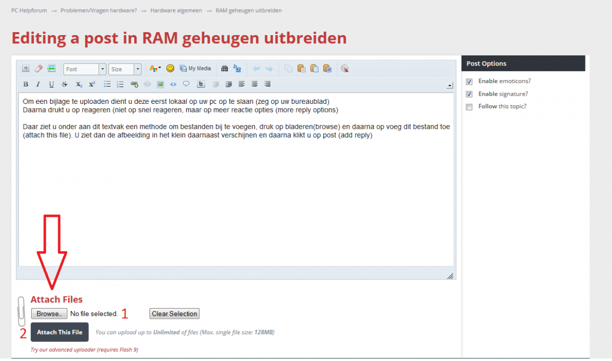612x361 pixels.
Task: Uncheck the Enable emoticons checkbox
Action: pos(469,81)
